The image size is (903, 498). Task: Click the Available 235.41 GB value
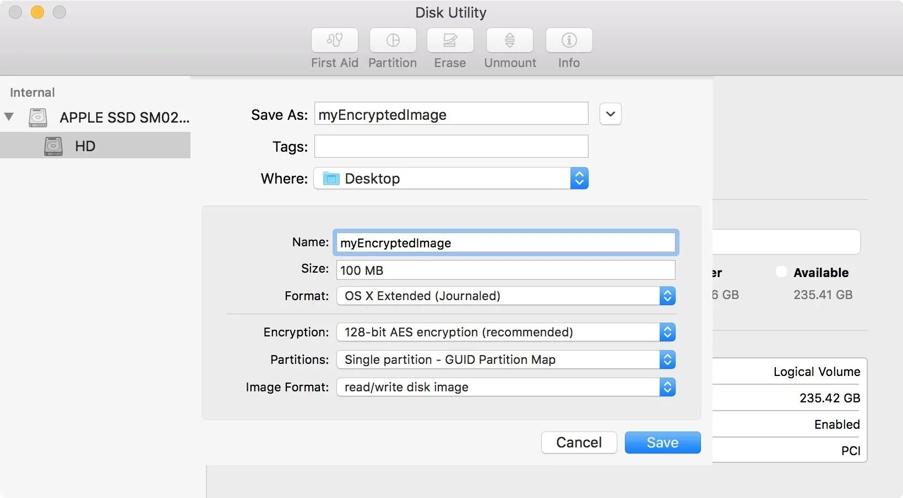coord(823,295)
